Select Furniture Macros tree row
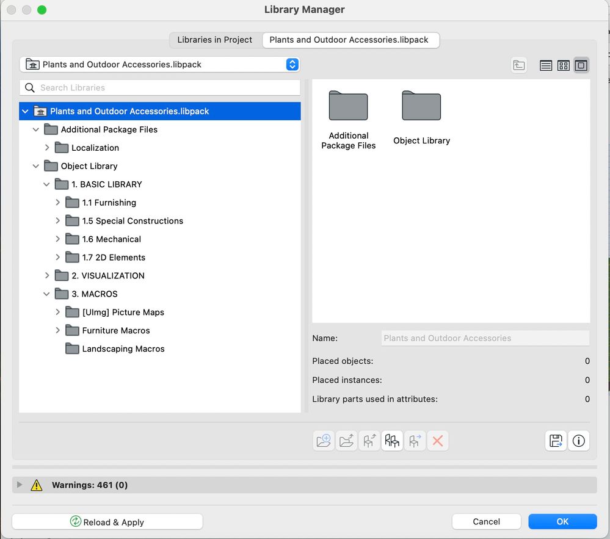The image size is (610, 539). click(160, 331)
